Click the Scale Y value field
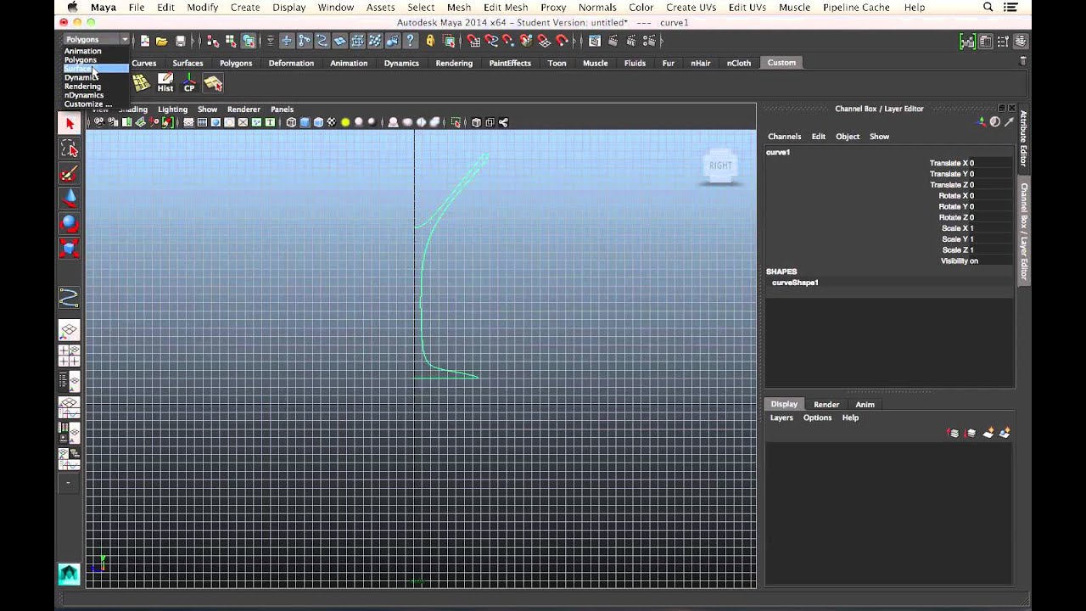 coord(990,239)
